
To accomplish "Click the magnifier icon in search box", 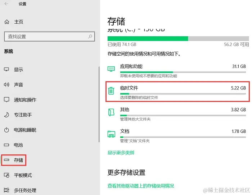I will click(90, 36).
